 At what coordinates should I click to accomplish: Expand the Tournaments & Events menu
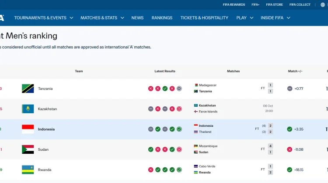pyautogui.click(x=43, y=18)
